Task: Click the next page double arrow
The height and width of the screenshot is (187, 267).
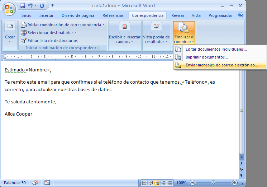Action: pos(241,175)
